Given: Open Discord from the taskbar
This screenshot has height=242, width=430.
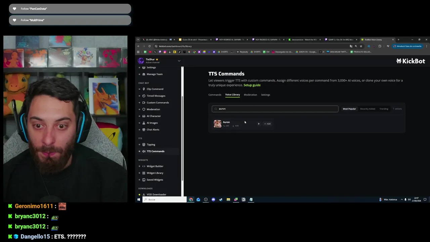Looking at the screenshot, I should point(213,199).
